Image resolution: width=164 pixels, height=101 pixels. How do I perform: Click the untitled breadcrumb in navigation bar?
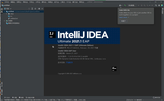[6, 5]
